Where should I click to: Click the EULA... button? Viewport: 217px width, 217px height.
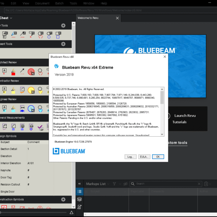pyautogui.click(x=144, y=157)
